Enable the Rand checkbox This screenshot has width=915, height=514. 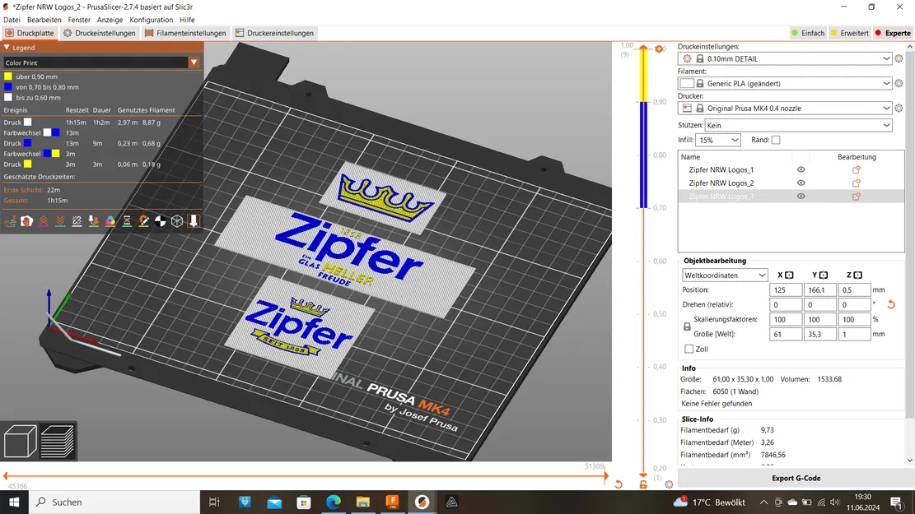(776, 140)
